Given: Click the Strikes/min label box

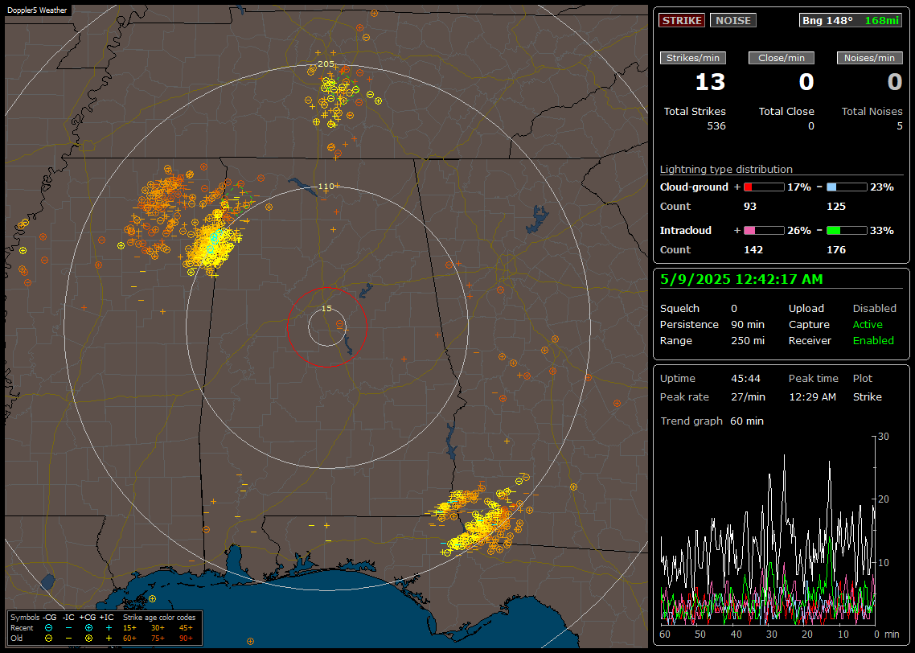Looking at the screenshot, I should tap(692, 58).
